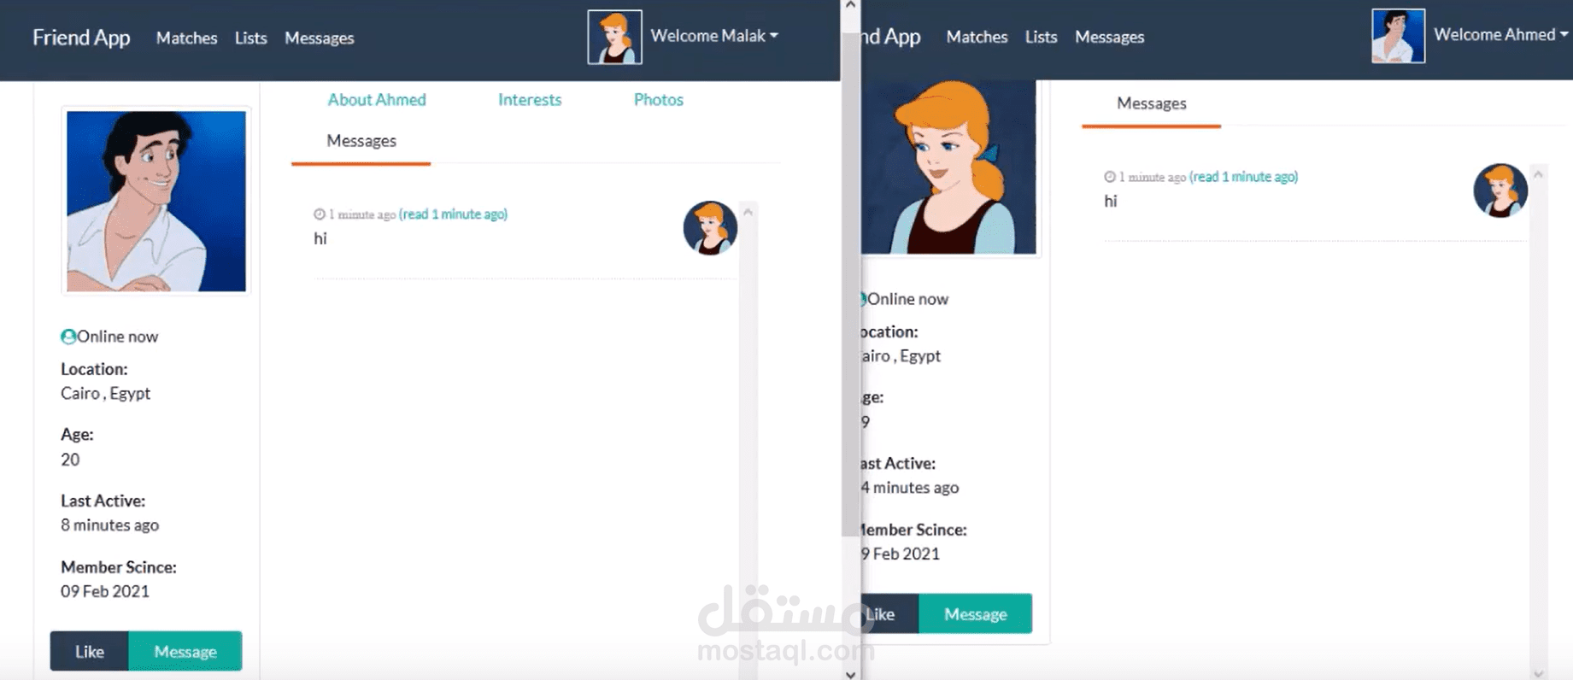1573x680 pixels.
Task: Click the browser scrollbar up arrow of the left window
Action: tap(850, 5)
